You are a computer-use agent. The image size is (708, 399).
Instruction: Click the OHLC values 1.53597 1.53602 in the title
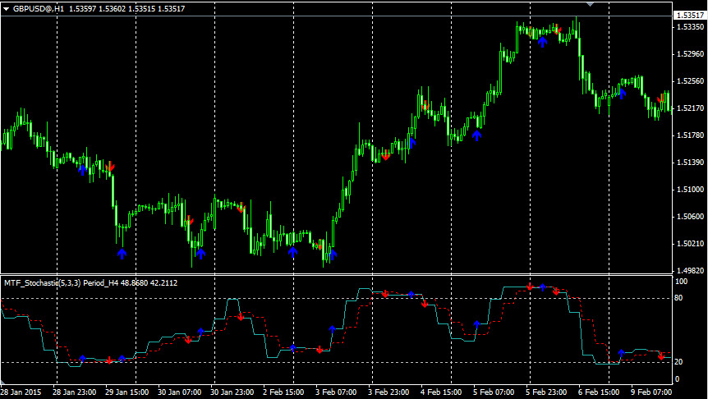point(98,8)
